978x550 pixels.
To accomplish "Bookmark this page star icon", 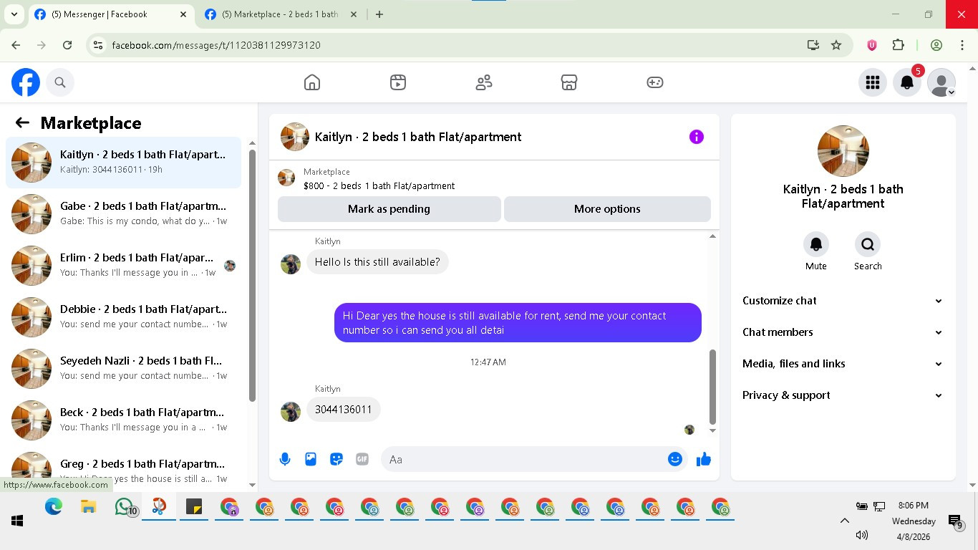I will point(836,45).
